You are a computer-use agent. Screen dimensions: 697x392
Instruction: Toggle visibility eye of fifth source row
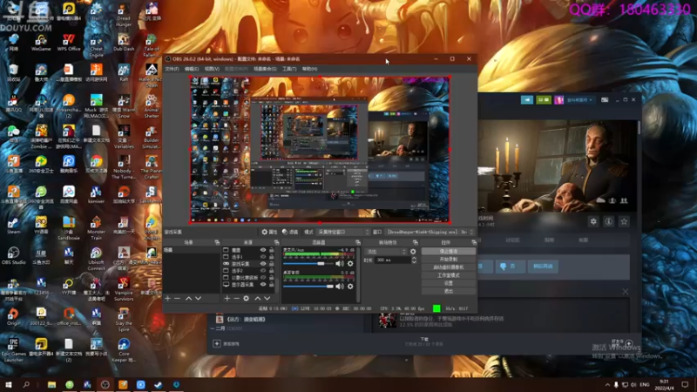click(x=263, y=277)
